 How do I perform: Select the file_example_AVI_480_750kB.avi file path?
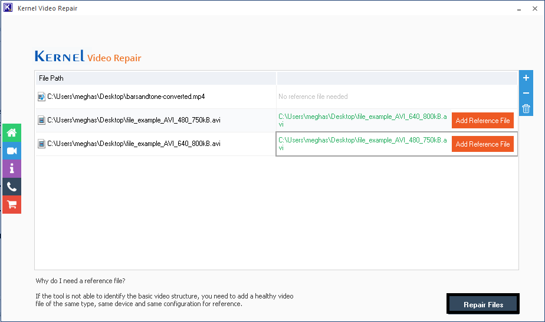click(134, 120)
